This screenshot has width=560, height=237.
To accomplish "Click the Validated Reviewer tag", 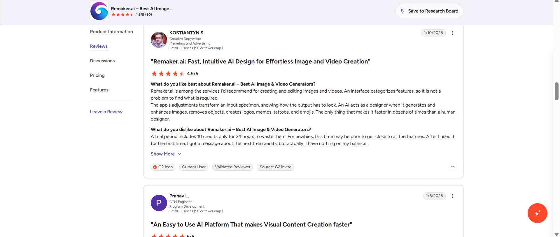I will click(233, 167).
